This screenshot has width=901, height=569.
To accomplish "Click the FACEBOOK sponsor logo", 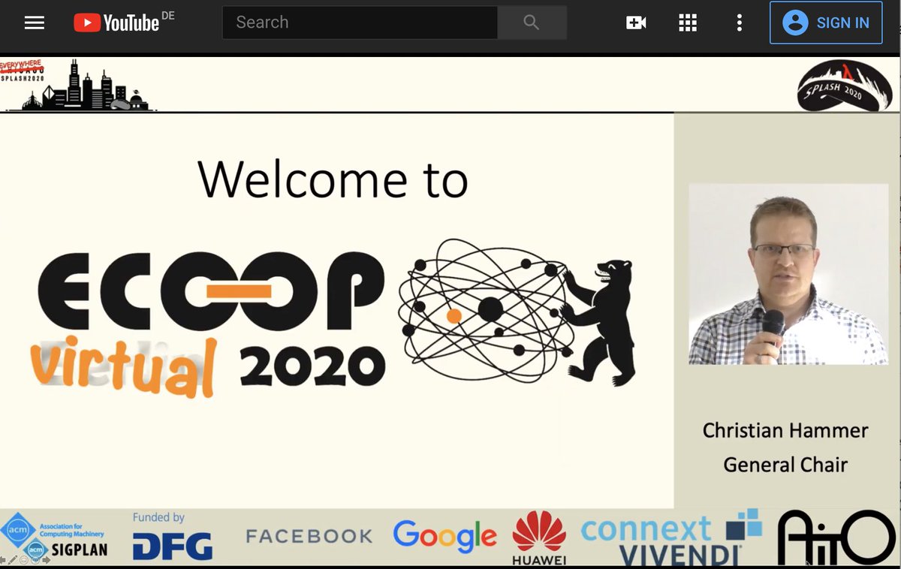I will (309, 536).
